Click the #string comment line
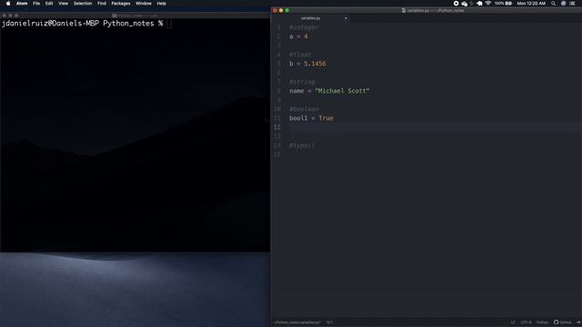The image size is (582, 327). coord(302,82)
